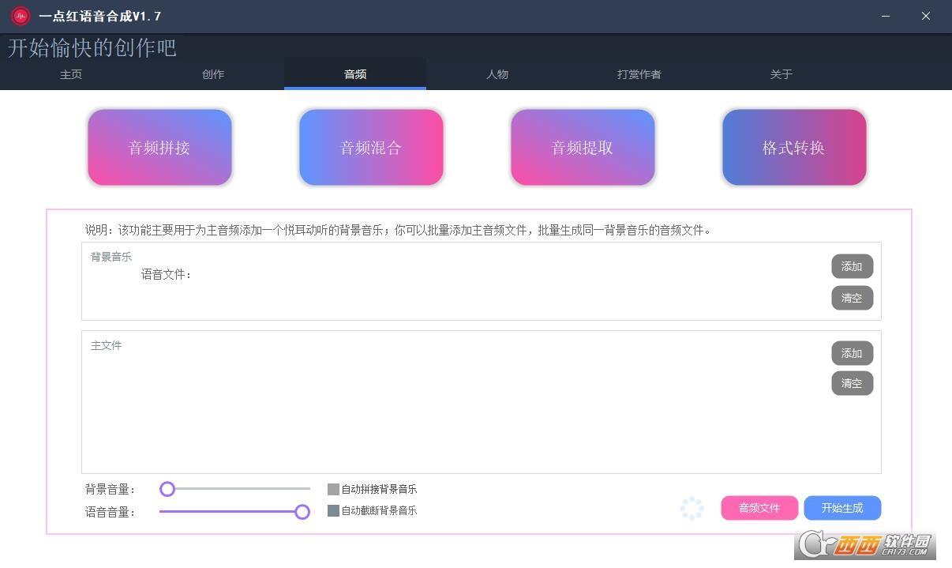Screen dimensions: 952x568
Task: Click the 背景音量 slider handle
Action: pyautogui.click(x=167, y=489)
